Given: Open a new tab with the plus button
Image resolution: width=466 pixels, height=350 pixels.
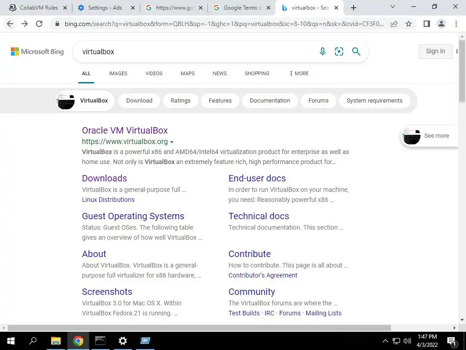Looking at the screenshot, I should coord(353,8).
